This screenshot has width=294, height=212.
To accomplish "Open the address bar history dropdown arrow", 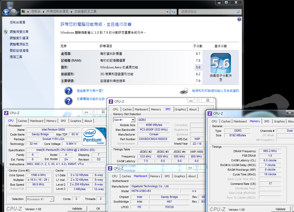I will click(x=167, y=12).
